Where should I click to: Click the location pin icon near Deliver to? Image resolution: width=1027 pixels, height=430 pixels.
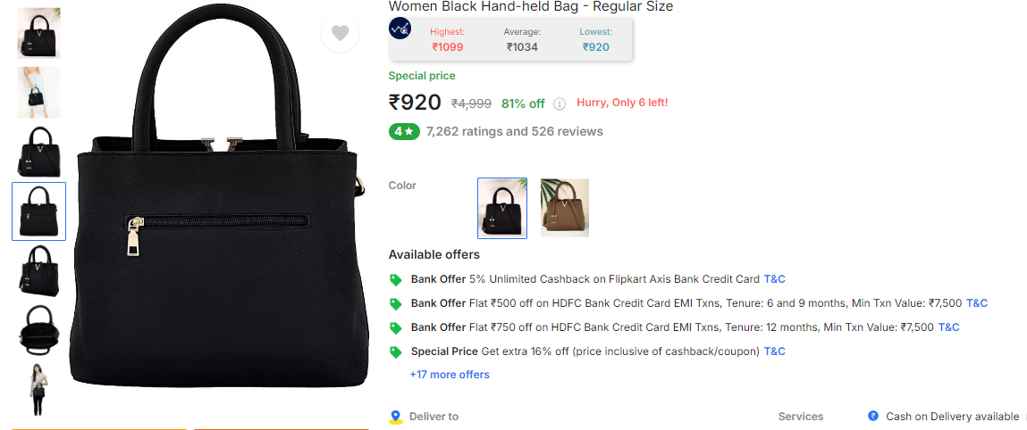(x=395, y=417)
